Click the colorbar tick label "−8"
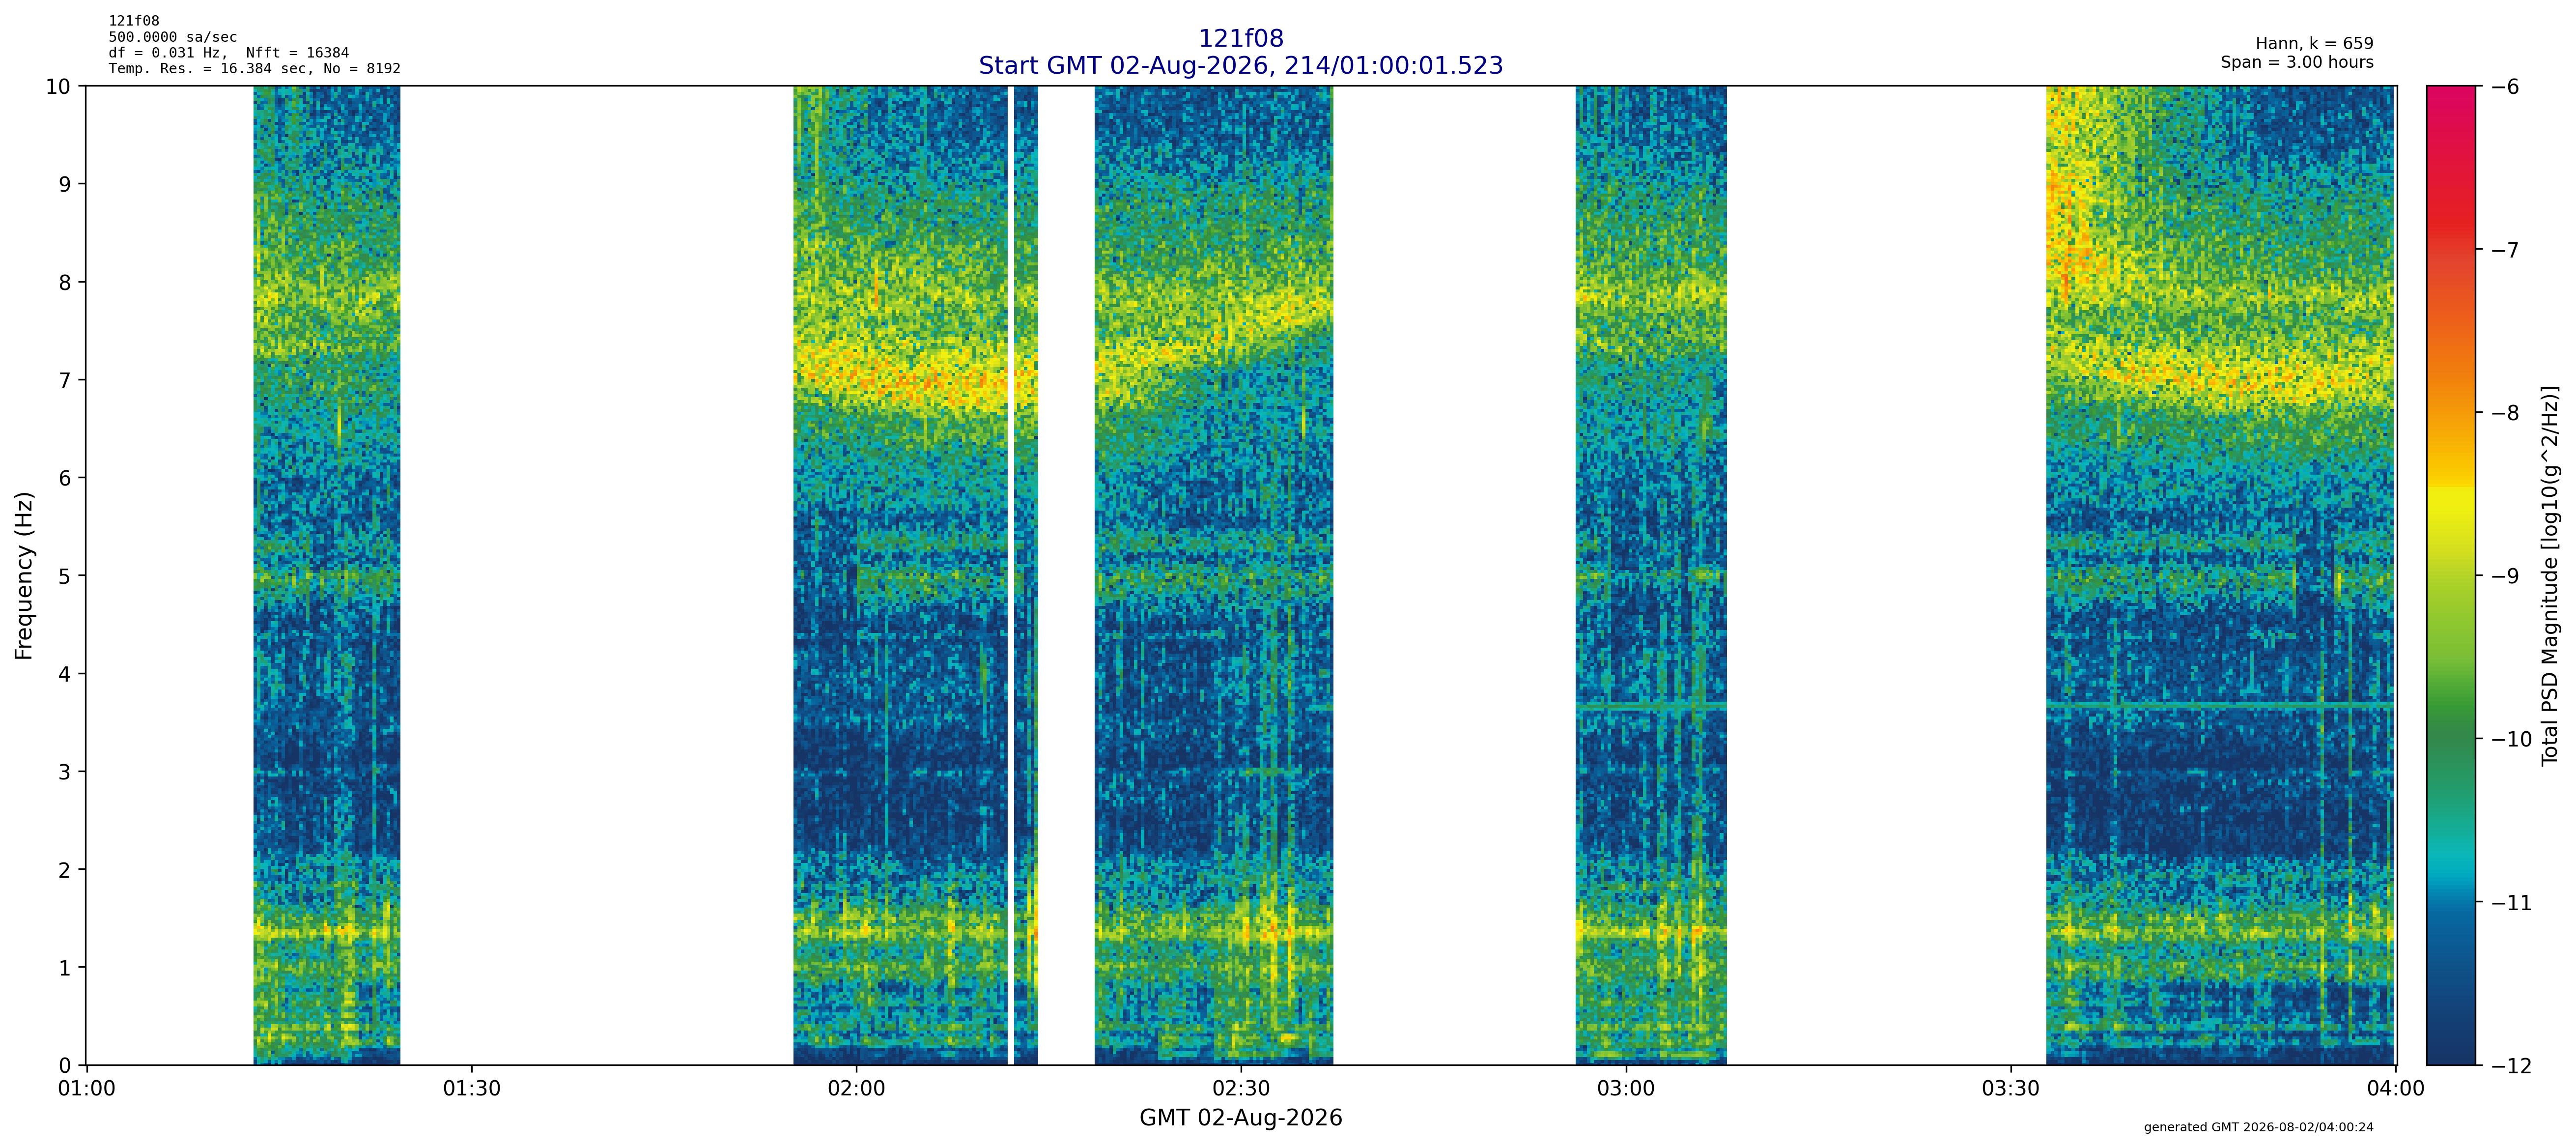The width and height of the screenshot is (2576, 1148). [x=2504, y=413]
